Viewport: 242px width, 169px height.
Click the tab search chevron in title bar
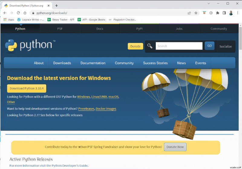click(209, 4)
